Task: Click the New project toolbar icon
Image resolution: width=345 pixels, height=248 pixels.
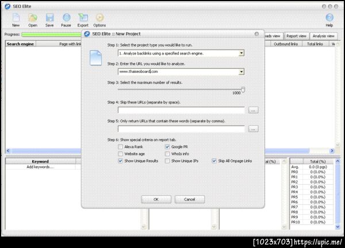Action: [16, 20]
